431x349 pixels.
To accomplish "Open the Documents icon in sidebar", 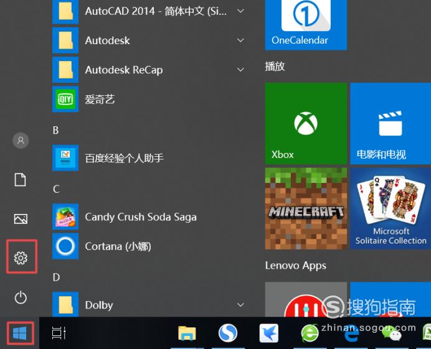I will (21, 180).
